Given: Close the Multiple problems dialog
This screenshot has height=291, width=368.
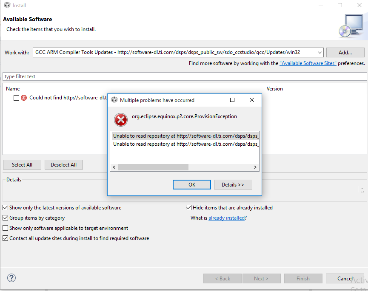Looking at the screenshot, I should point(252,100).
